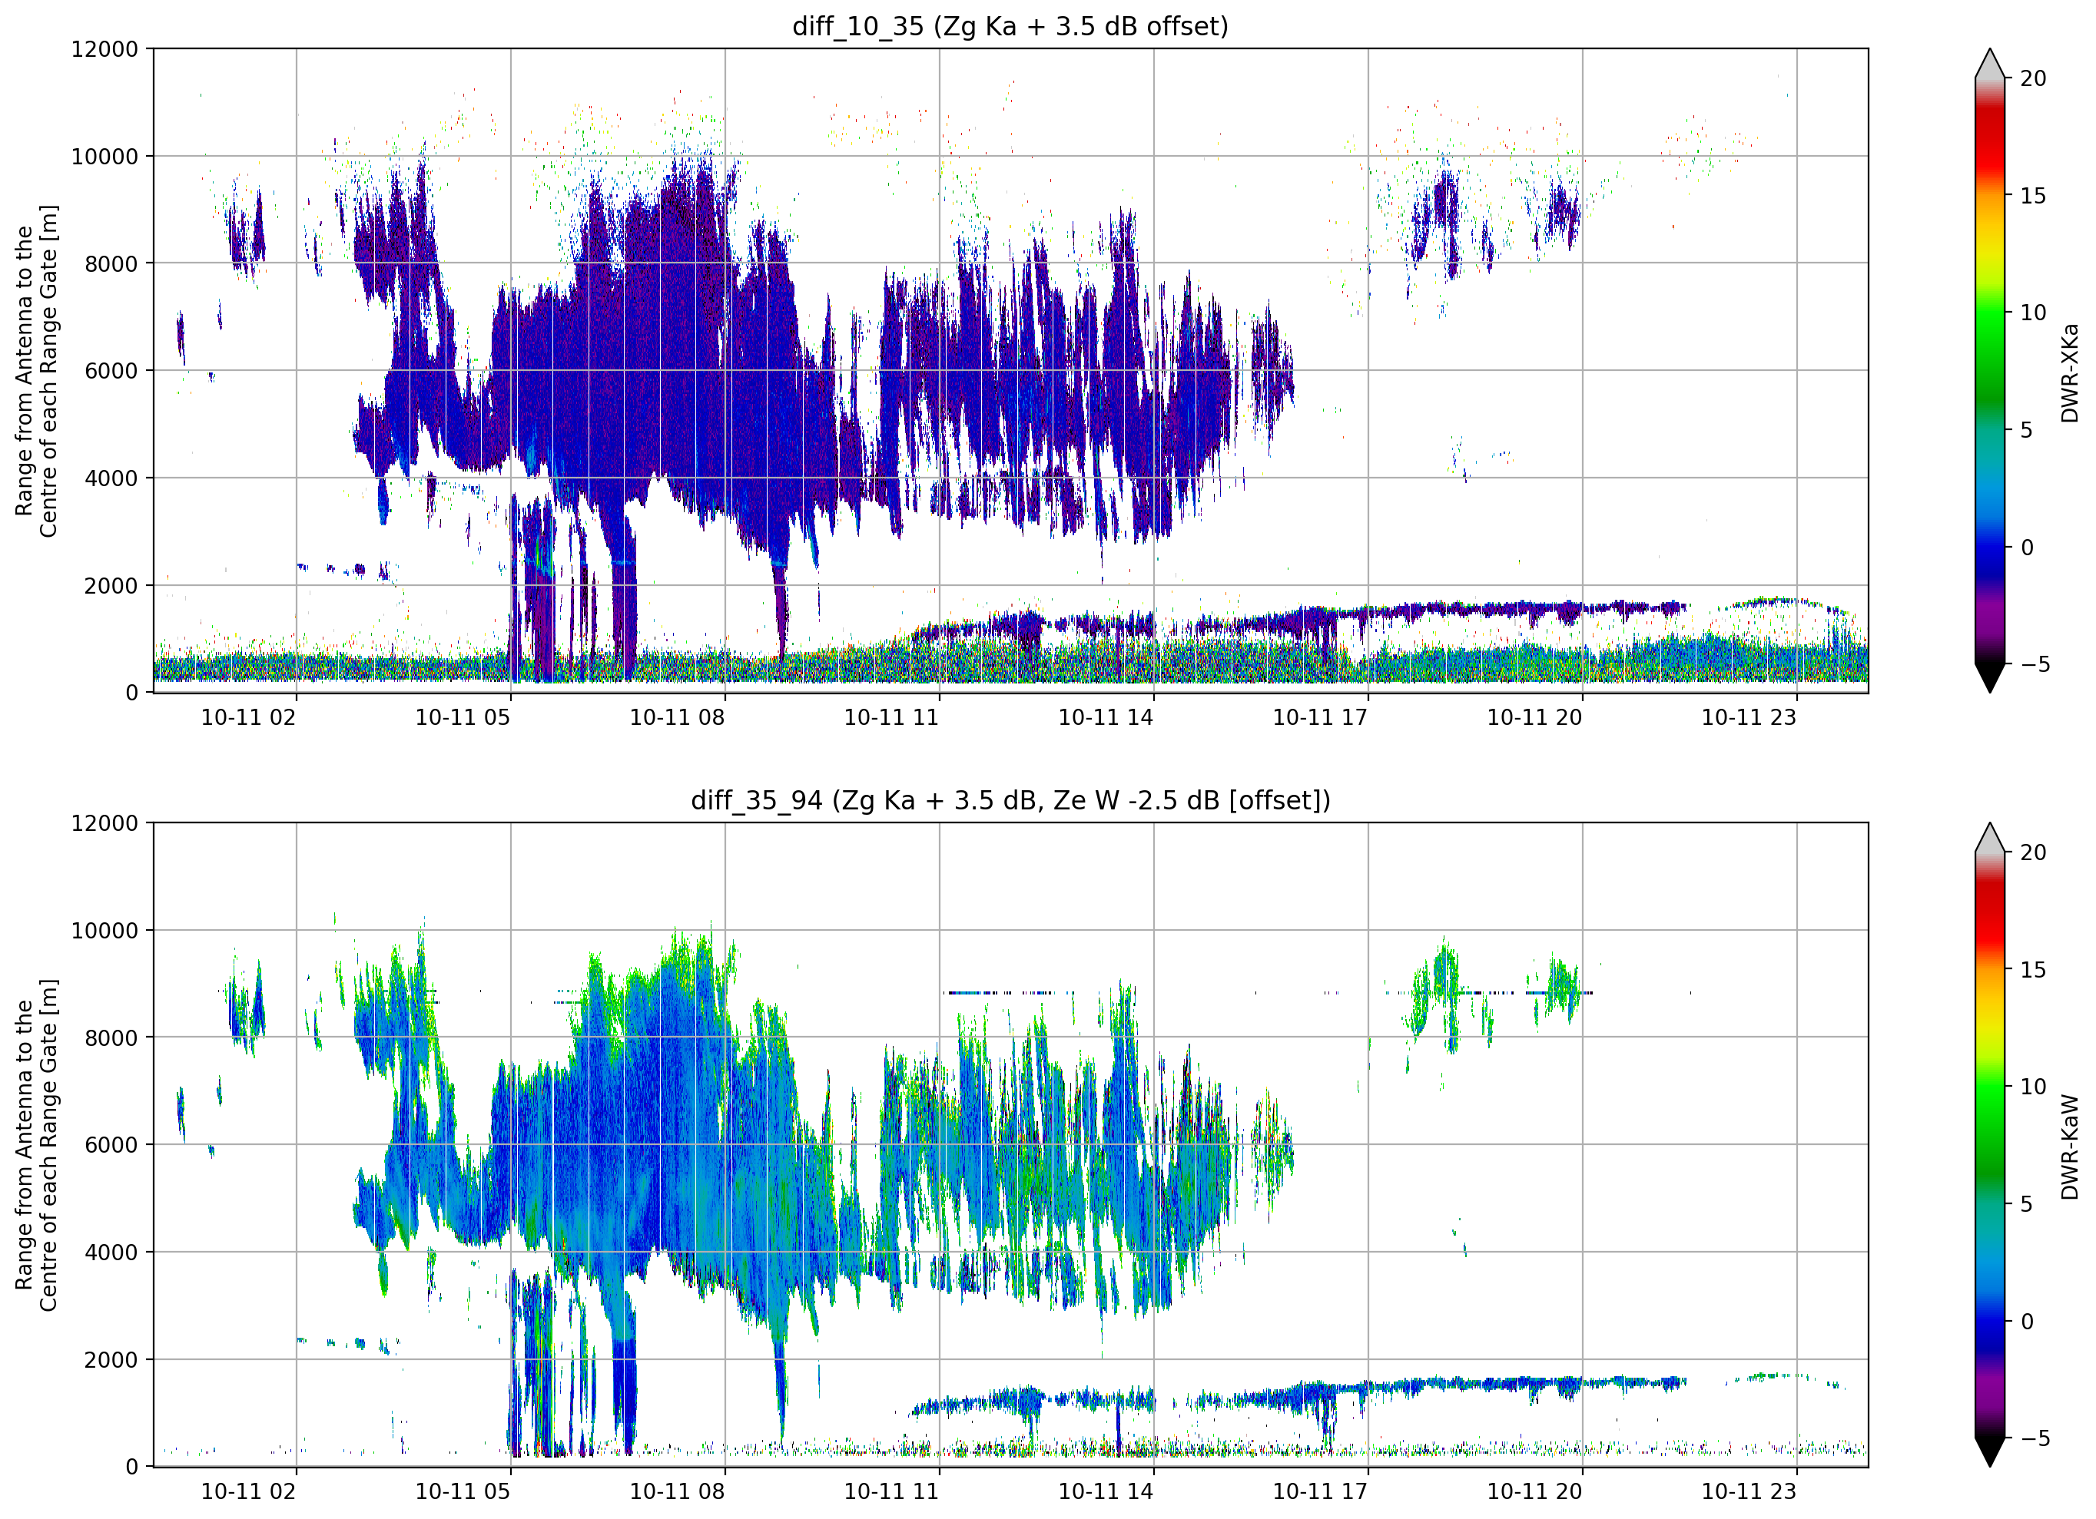The height and width of the screenshot is (1519, 2096).
Task: Click top plot x-axis label 10-11 02
Action: coord(249,717)
